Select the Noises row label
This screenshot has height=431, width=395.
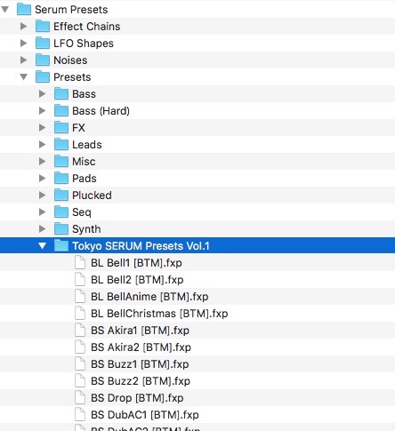70,60
